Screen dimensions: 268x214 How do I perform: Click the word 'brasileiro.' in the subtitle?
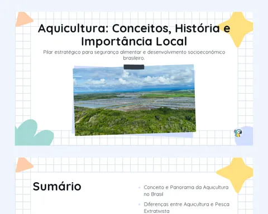pyautogui.click(x=134, y=58)
